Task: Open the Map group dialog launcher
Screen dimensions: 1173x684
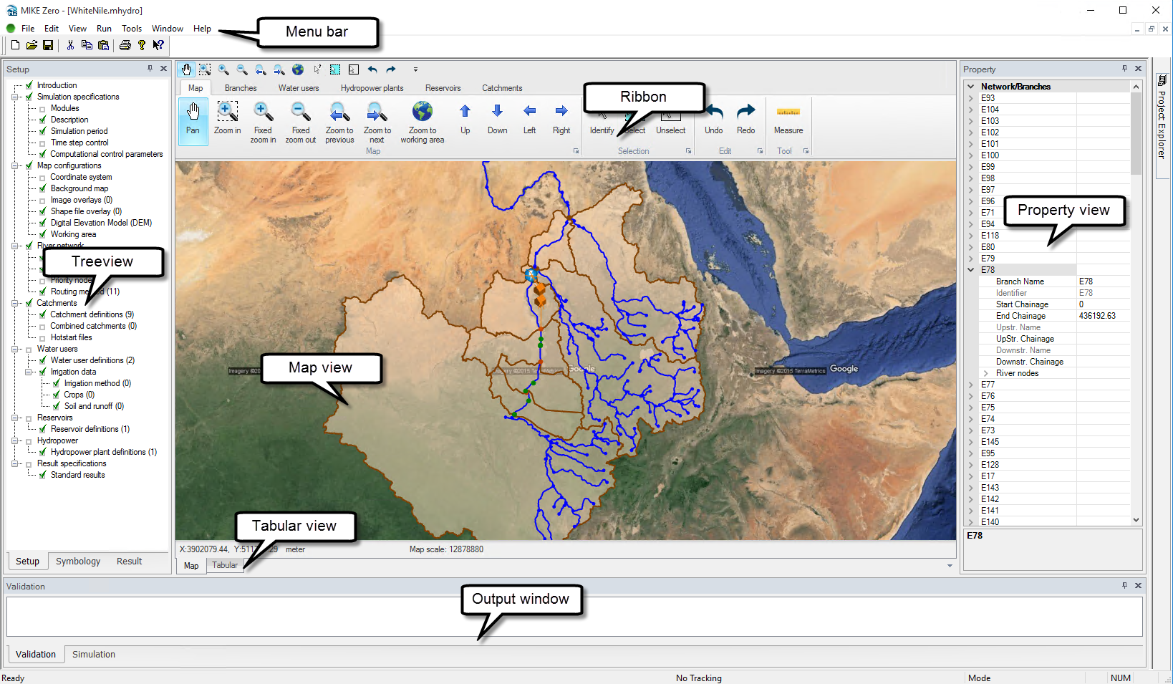Action: click(576, 151)
